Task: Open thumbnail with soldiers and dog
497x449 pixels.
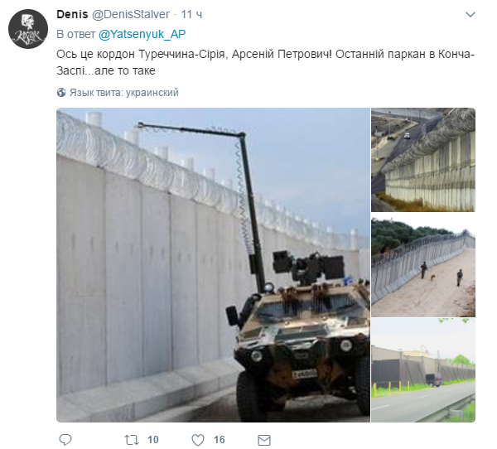Action: 423,265
